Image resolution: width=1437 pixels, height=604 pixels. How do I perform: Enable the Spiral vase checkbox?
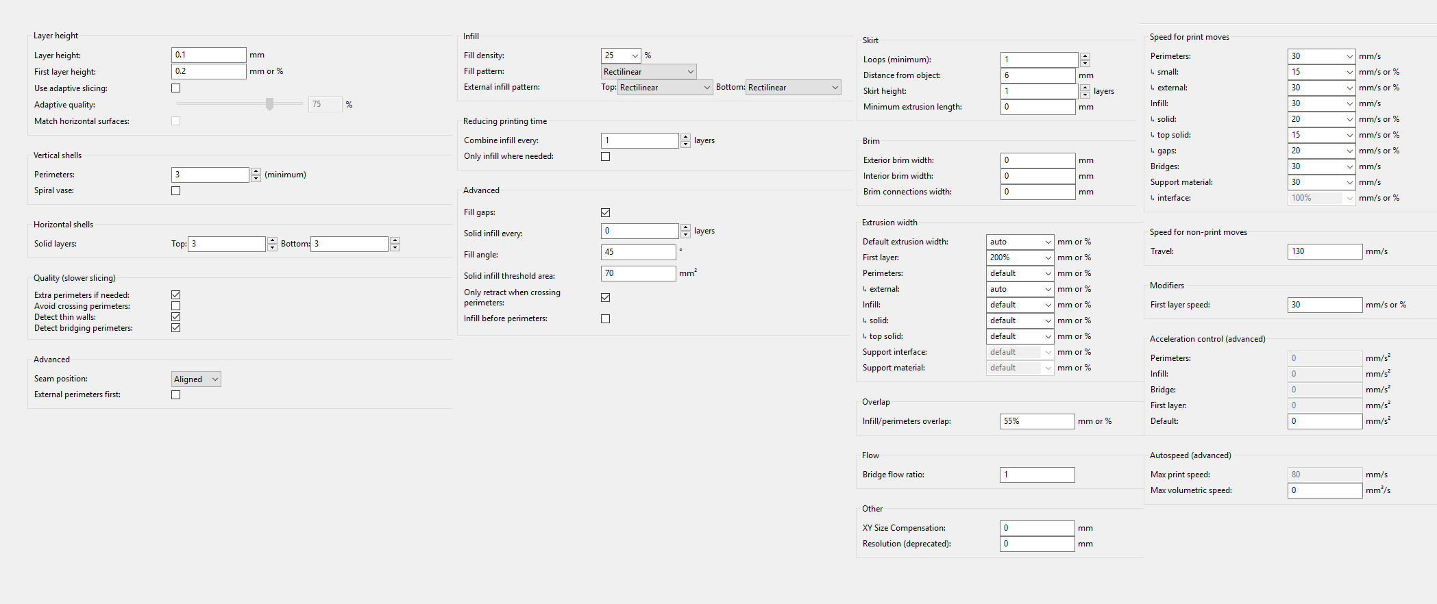pos(175,191)
